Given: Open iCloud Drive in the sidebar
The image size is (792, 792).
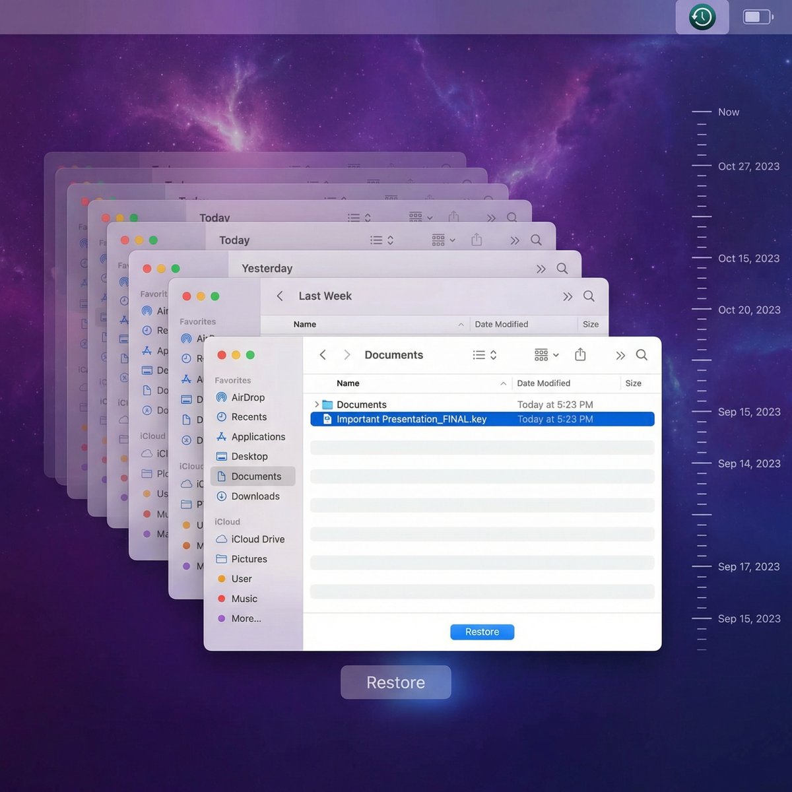Looking at the screenshot, I should pos(255,539).
